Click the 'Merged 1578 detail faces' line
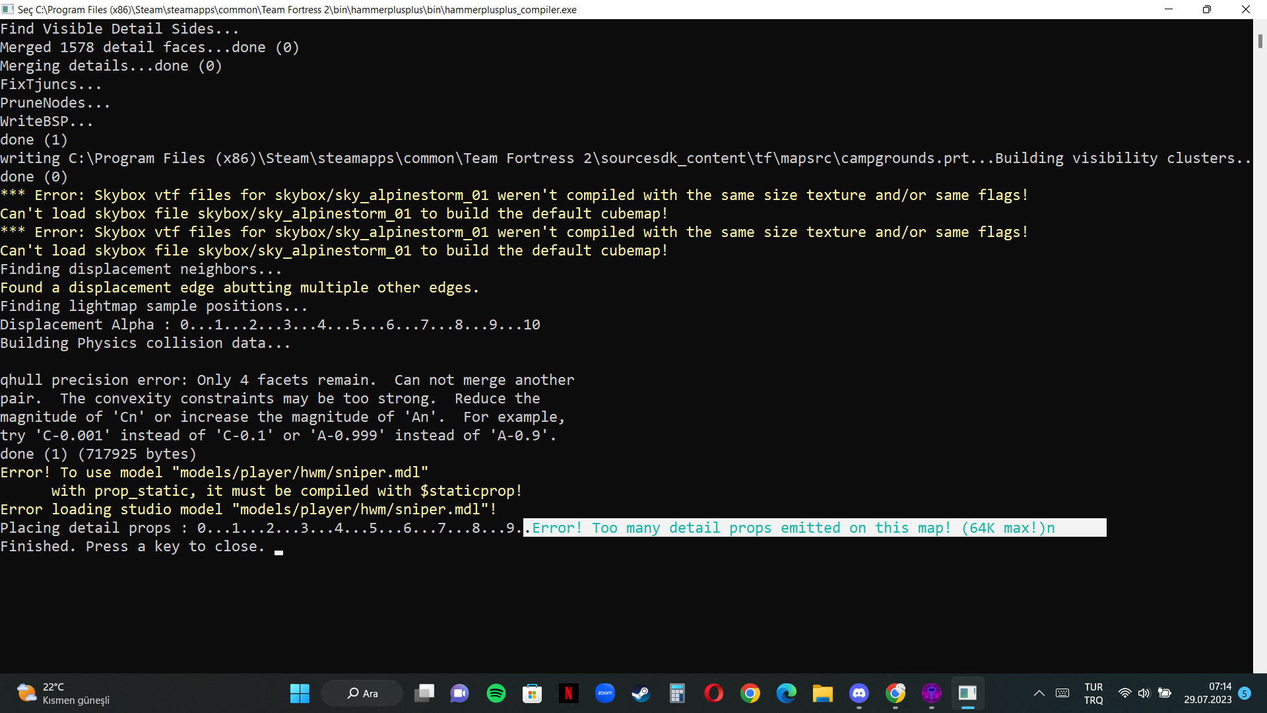 click(x=150, y=48)
